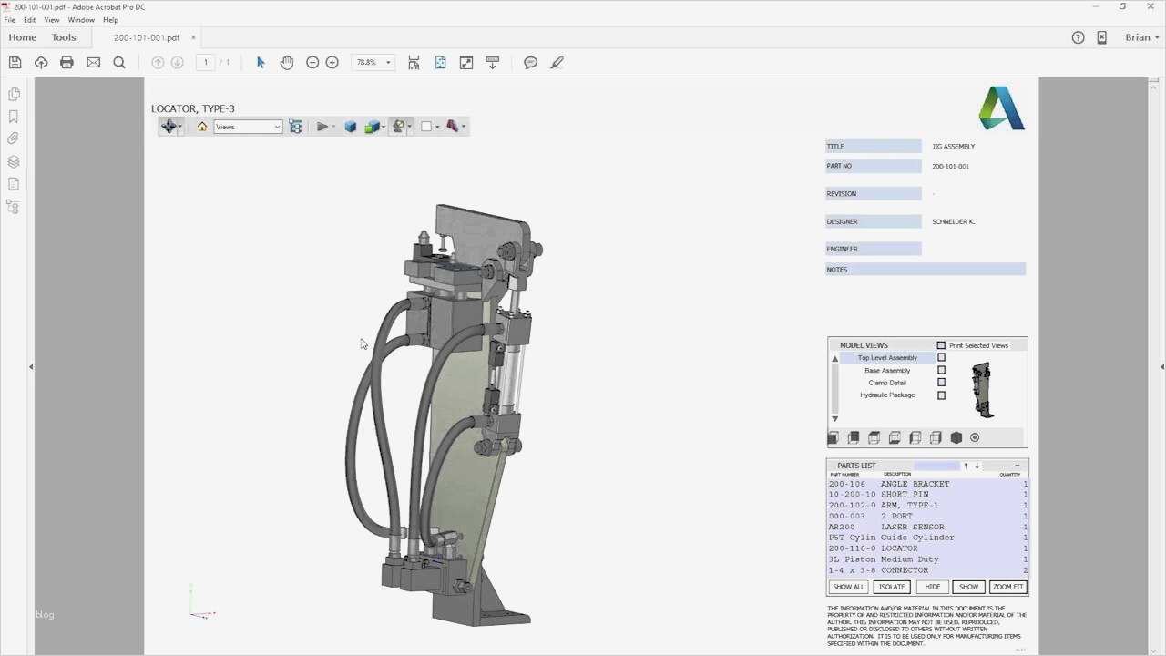This screenshot has width=1166, height=656.
Task: Open the Window menu
Action: (x=81, y=20)
